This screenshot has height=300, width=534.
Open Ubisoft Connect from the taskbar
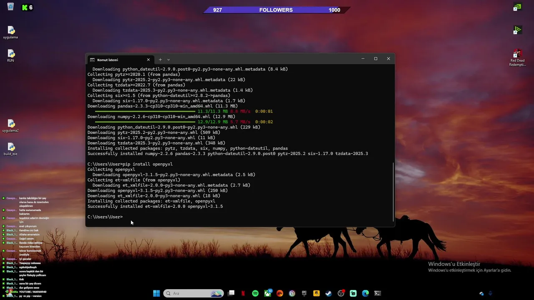tap(292, 293)
